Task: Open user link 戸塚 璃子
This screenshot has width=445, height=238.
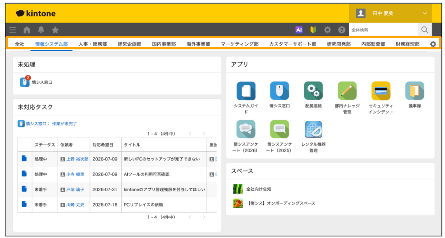Action: [75, 189]
